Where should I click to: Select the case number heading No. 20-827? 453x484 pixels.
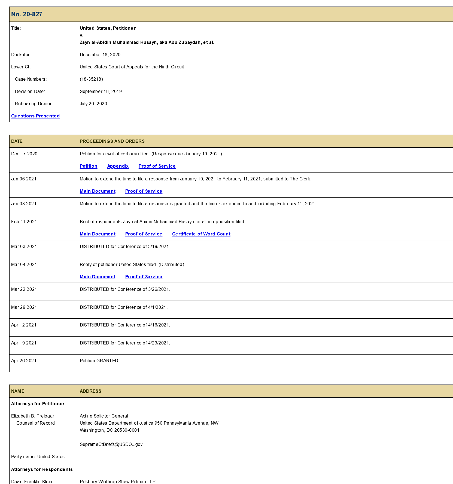click(x=27, y=14)
